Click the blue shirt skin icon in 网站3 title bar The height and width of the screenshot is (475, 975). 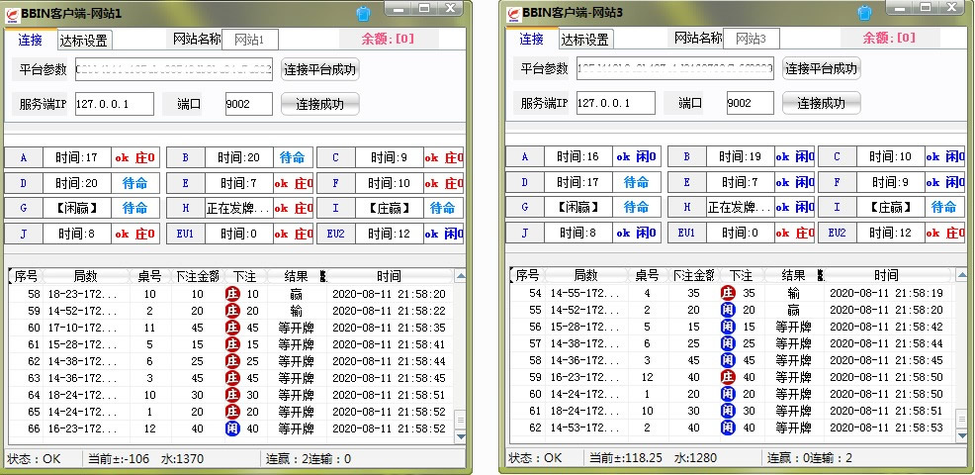[x=864, y=14]
